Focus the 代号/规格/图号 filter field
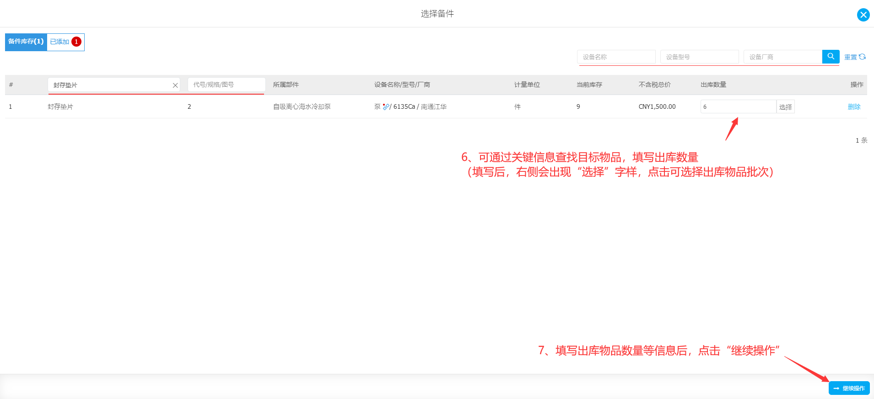The height and width of the screenshot is (399, 874). point(226,85)
